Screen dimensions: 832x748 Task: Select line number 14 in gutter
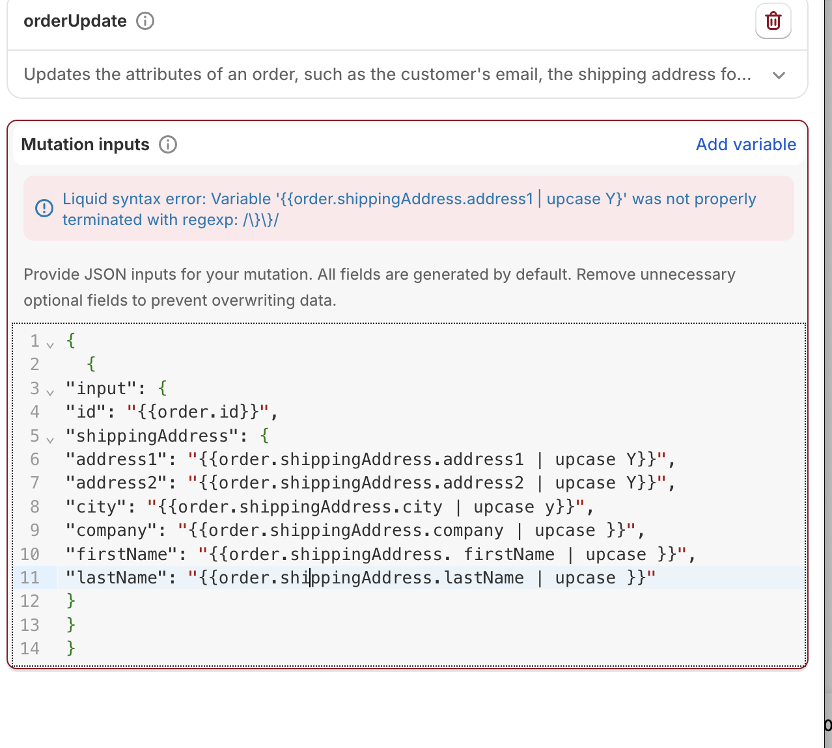pos(30,648)
